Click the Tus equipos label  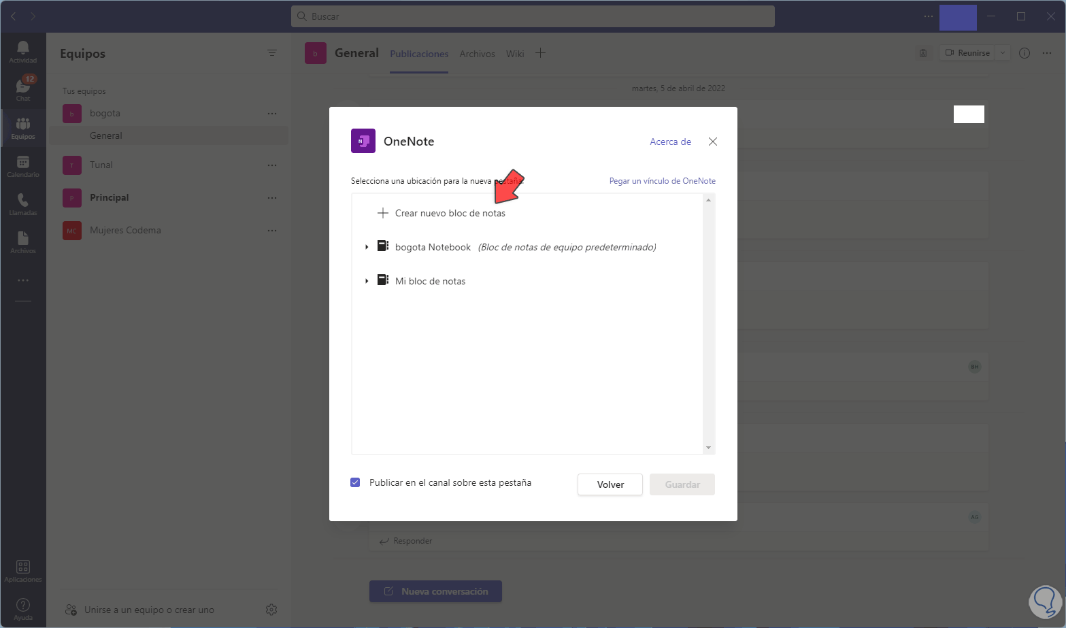click(x=84, y=91)
